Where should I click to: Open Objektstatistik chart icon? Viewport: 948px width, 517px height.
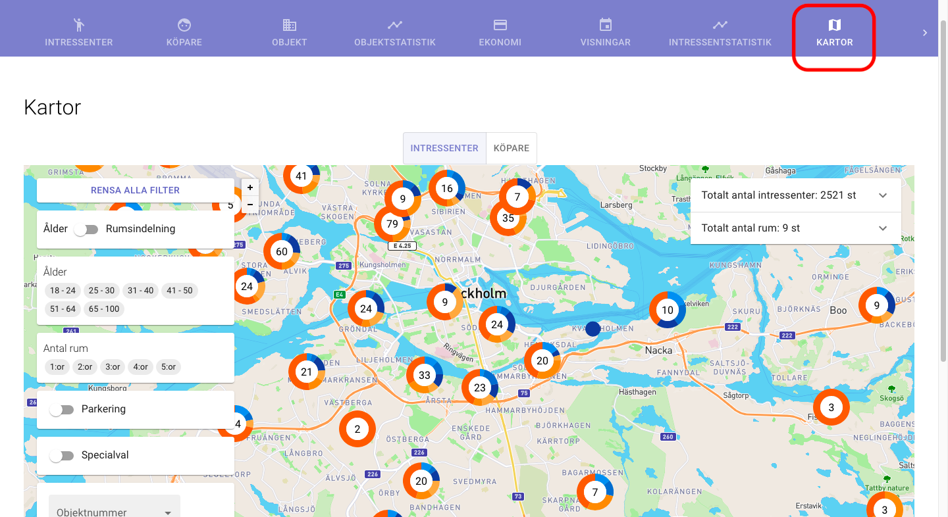(x=395, y=25)
